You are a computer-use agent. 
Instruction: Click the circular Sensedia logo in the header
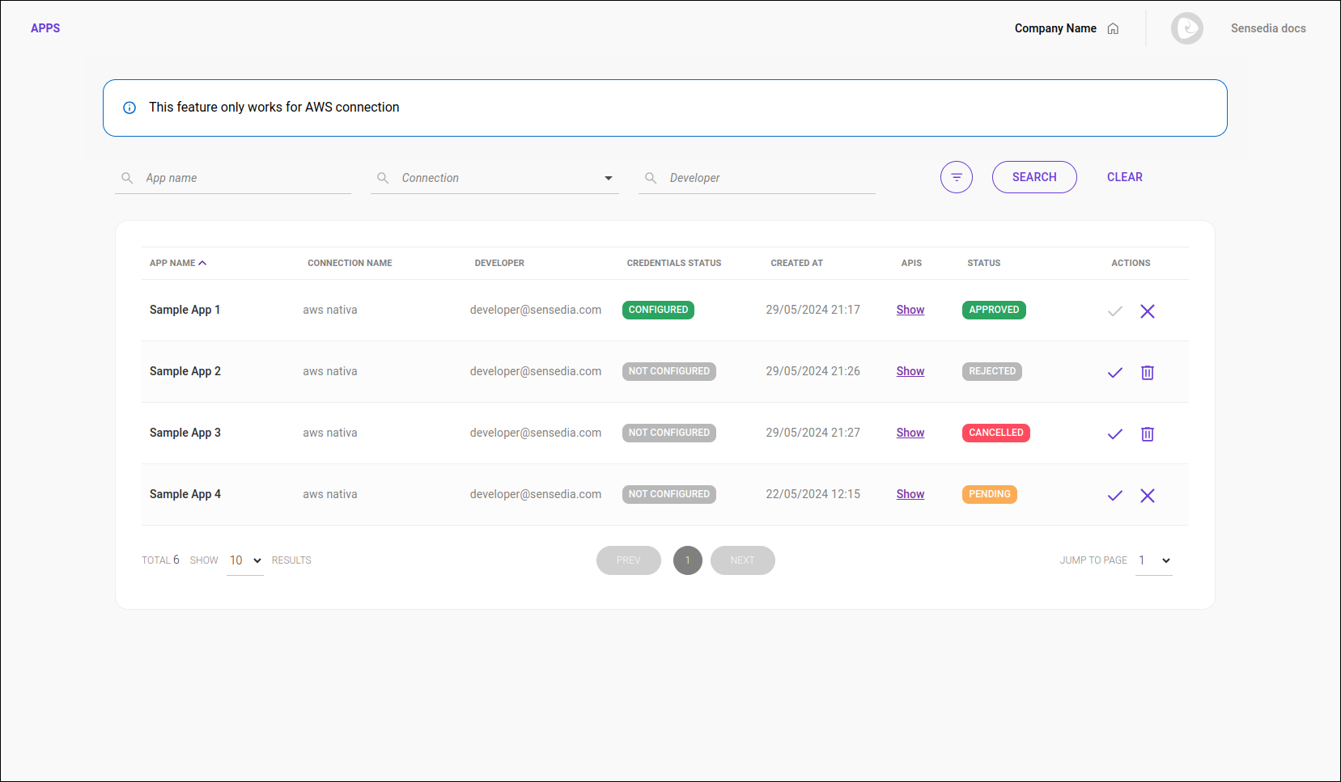point(1186,27)
